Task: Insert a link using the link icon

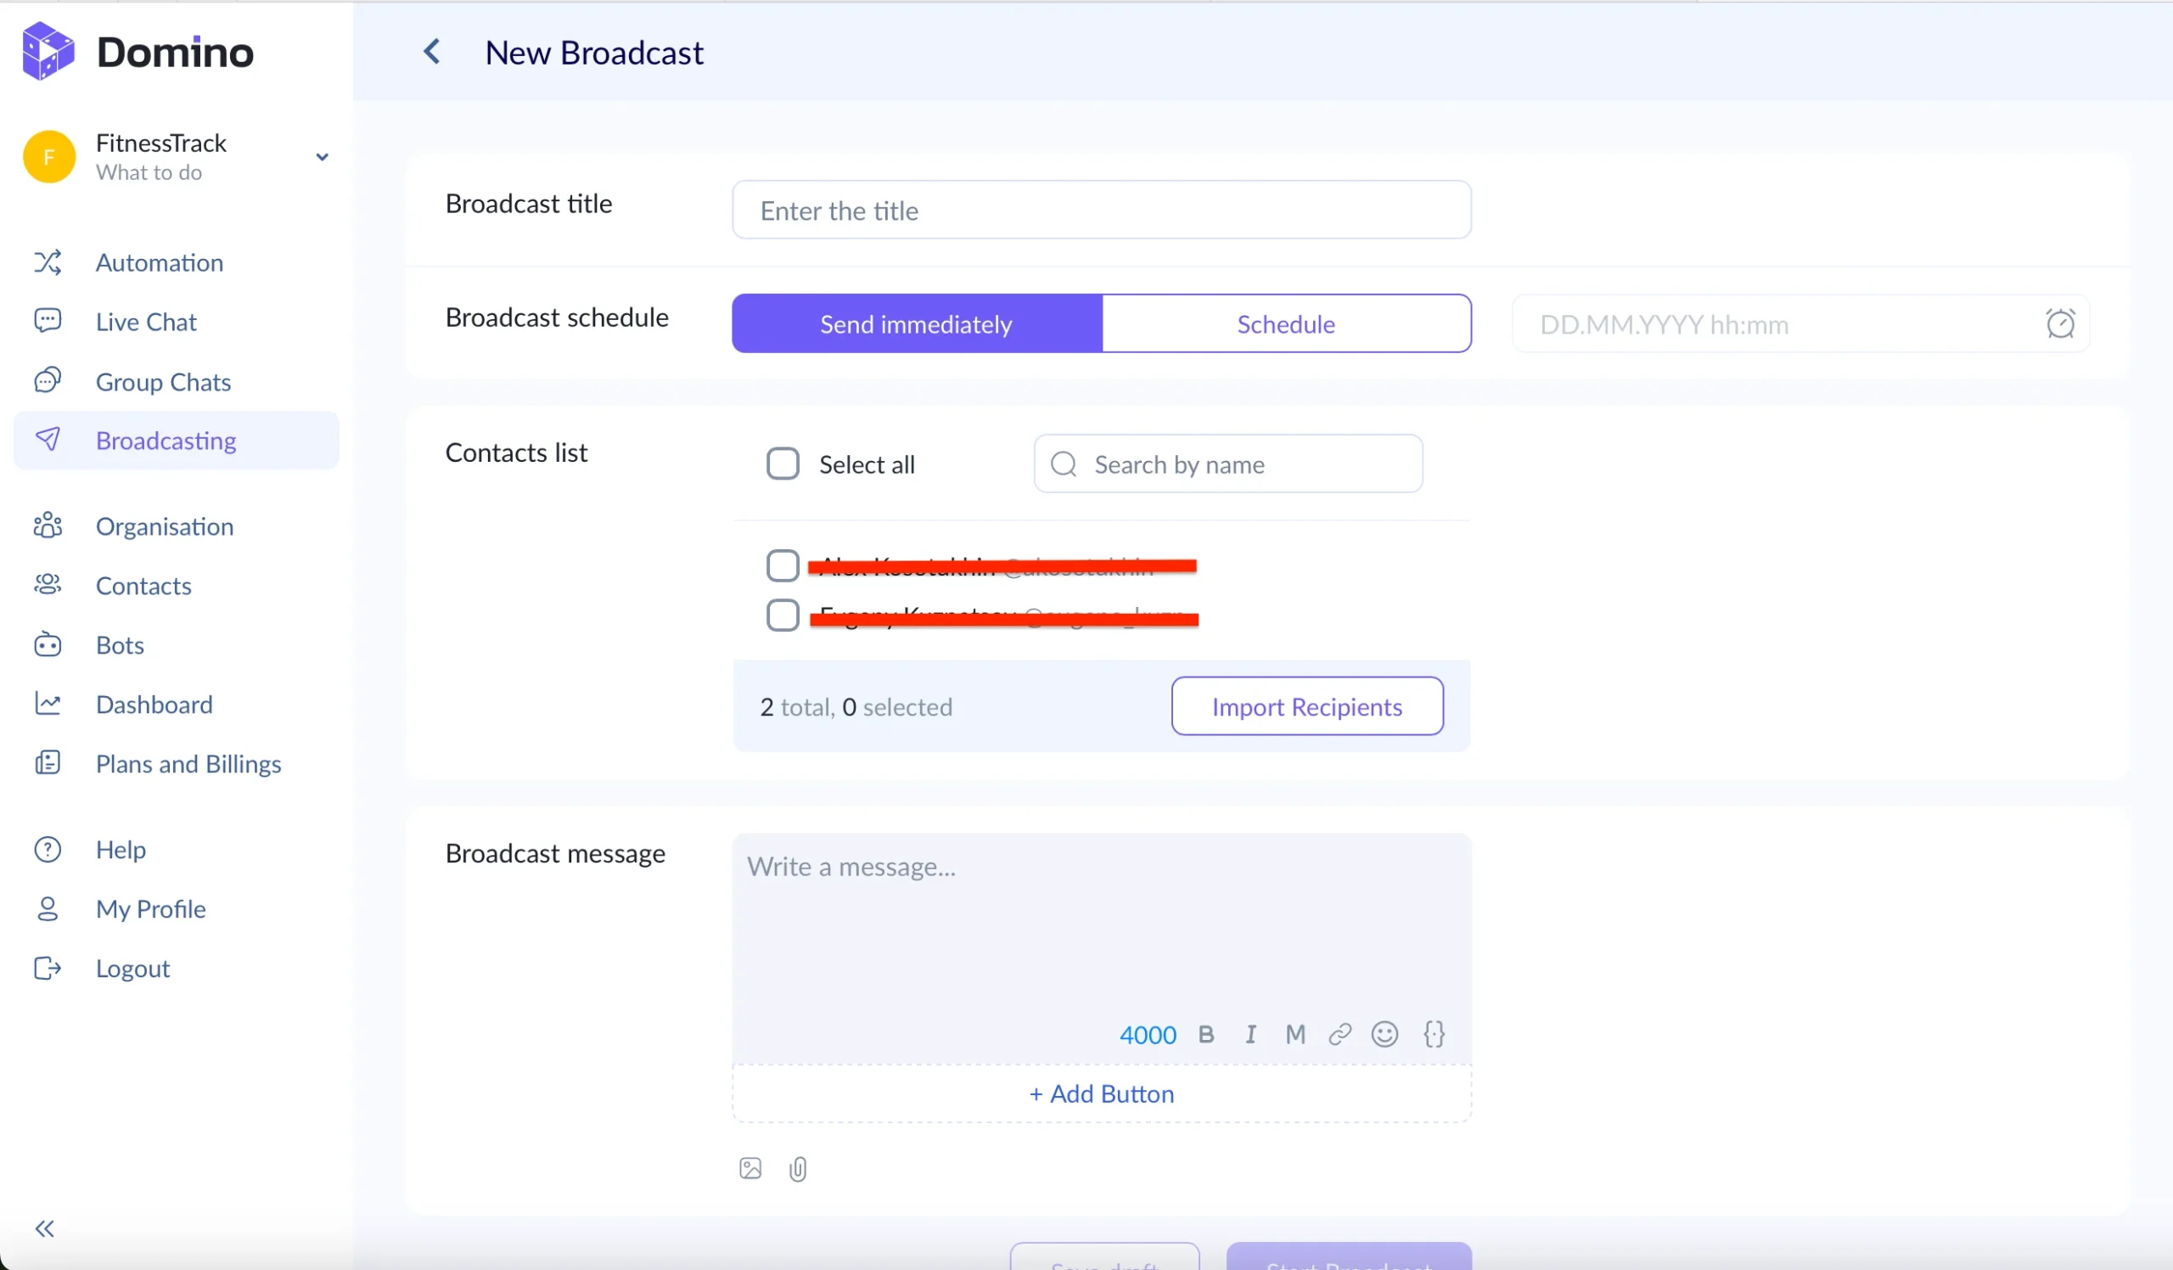Action: click(x=1339, y=1034)
